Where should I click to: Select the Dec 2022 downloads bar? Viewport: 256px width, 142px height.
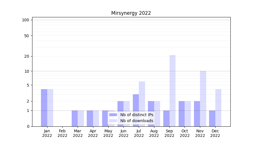click(x=218, y=108)
